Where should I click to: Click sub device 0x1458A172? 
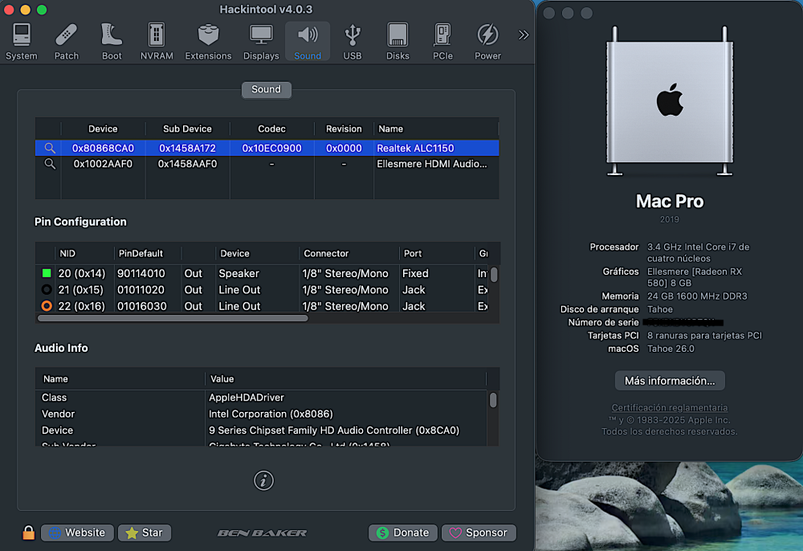[187, 148]
